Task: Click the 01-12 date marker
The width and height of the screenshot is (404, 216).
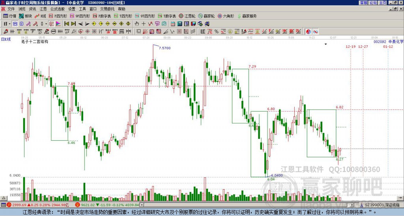Action: pos(388,47)
